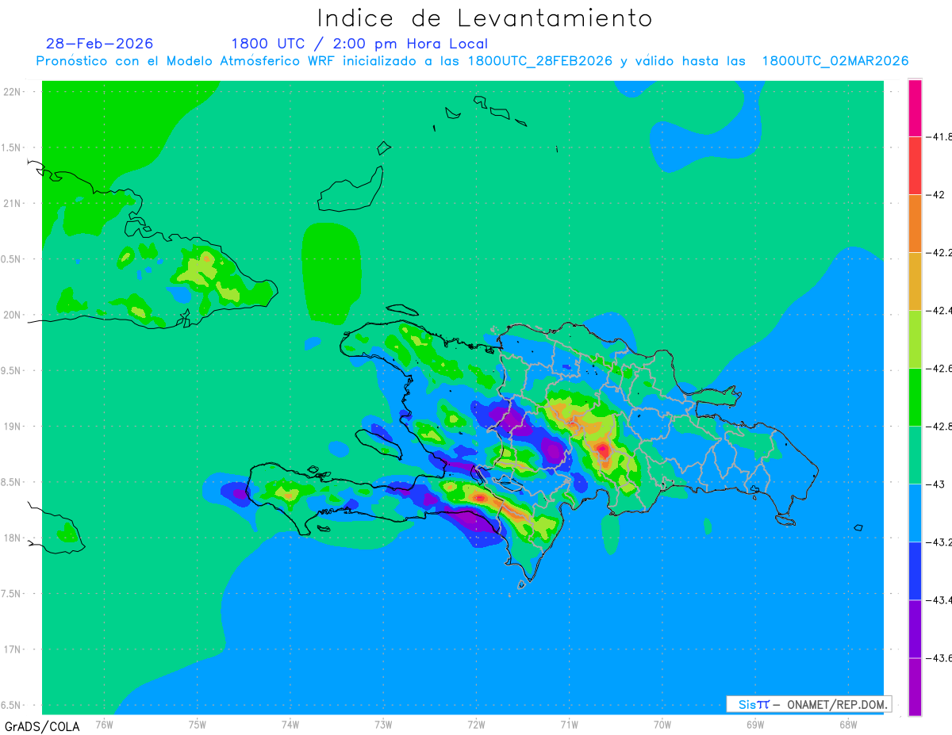Click the '-42' color scale value

[936, 194]
